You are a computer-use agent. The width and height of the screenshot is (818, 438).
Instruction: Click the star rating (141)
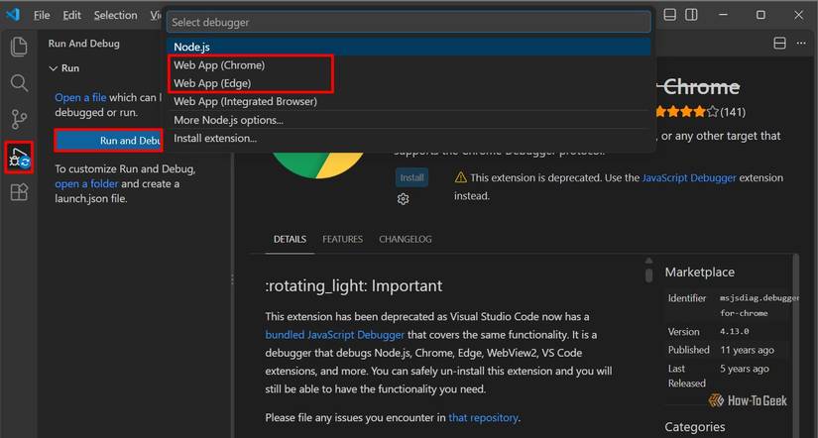tap(700, 112)
